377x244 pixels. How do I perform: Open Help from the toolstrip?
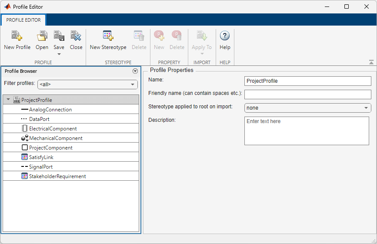(225, 36)
